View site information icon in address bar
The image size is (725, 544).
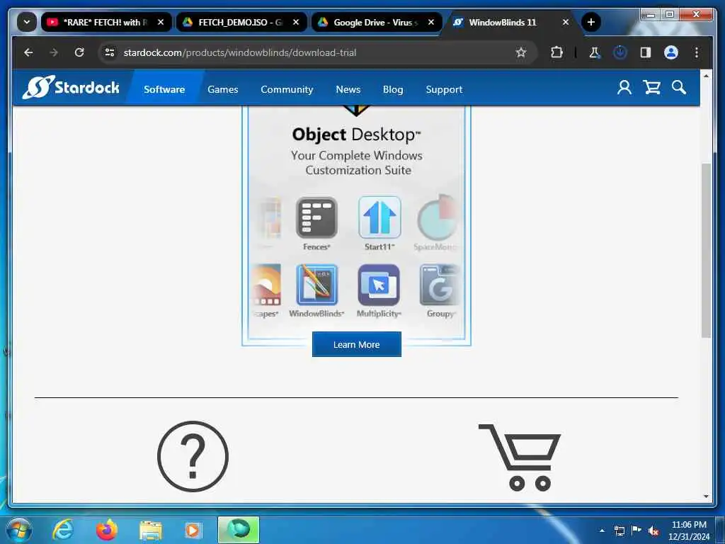point(110,52)
